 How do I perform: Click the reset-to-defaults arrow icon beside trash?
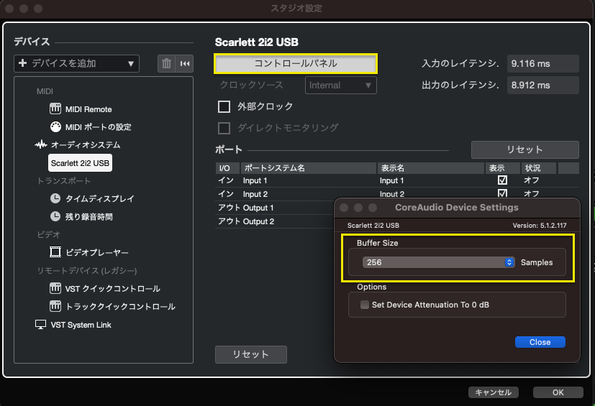(185, 63)
